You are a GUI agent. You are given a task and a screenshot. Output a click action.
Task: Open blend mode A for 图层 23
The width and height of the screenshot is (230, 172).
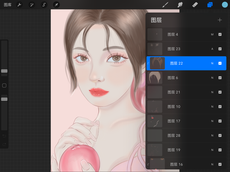(x=212, y=49)
